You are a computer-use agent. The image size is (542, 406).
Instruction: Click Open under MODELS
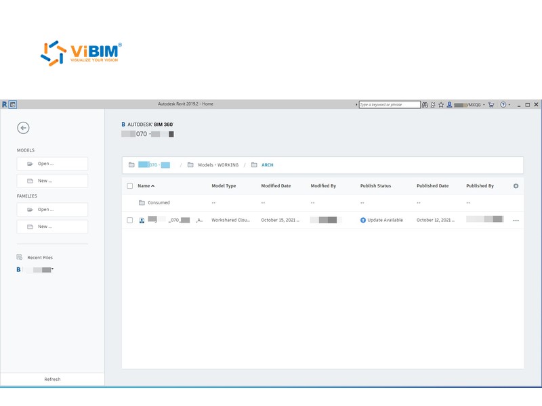point(52,164)
